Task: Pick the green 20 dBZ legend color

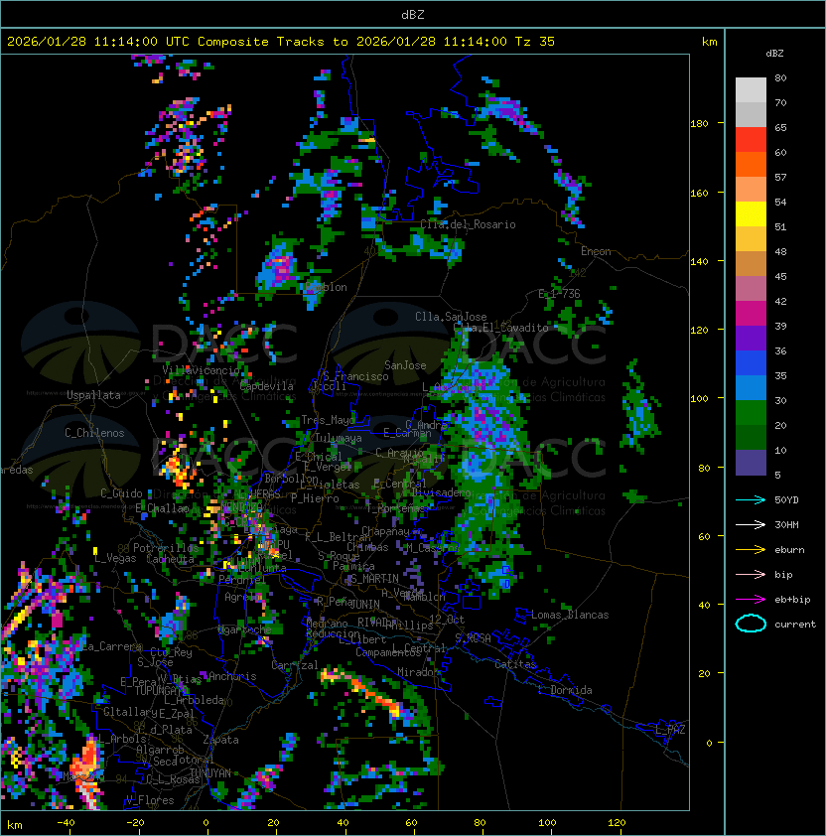Action: pyautogui.click(x=751, y=413)
